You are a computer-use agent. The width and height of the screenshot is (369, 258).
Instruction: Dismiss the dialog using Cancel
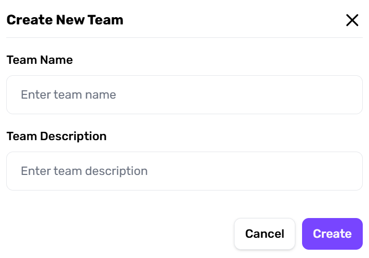[x=264, y=234]
